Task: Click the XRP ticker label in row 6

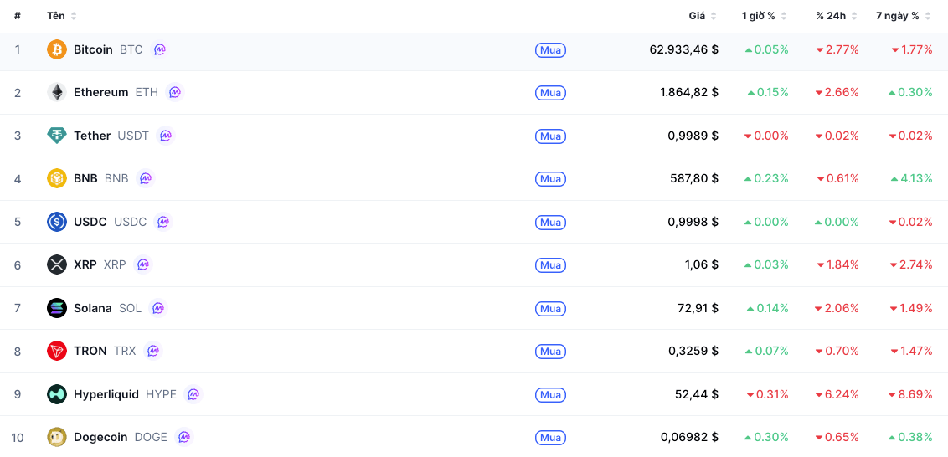Action: 115,264
